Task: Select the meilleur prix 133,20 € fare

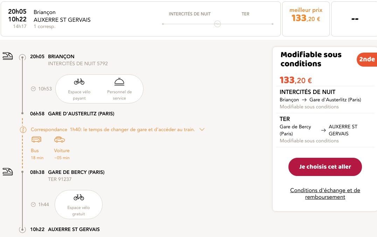Action: click(306, 19)
